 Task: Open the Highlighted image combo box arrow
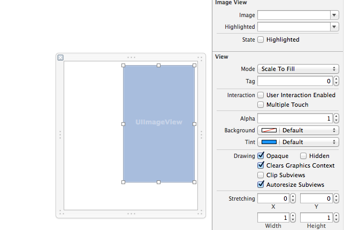tap(334, 27)
